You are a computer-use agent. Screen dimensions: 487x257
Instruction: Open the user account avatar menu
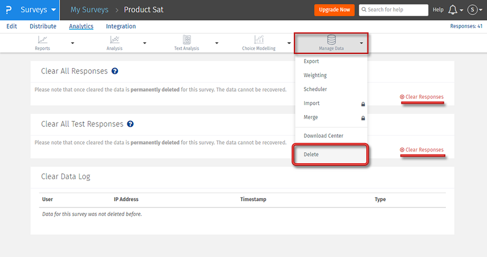tap(472, 10)
